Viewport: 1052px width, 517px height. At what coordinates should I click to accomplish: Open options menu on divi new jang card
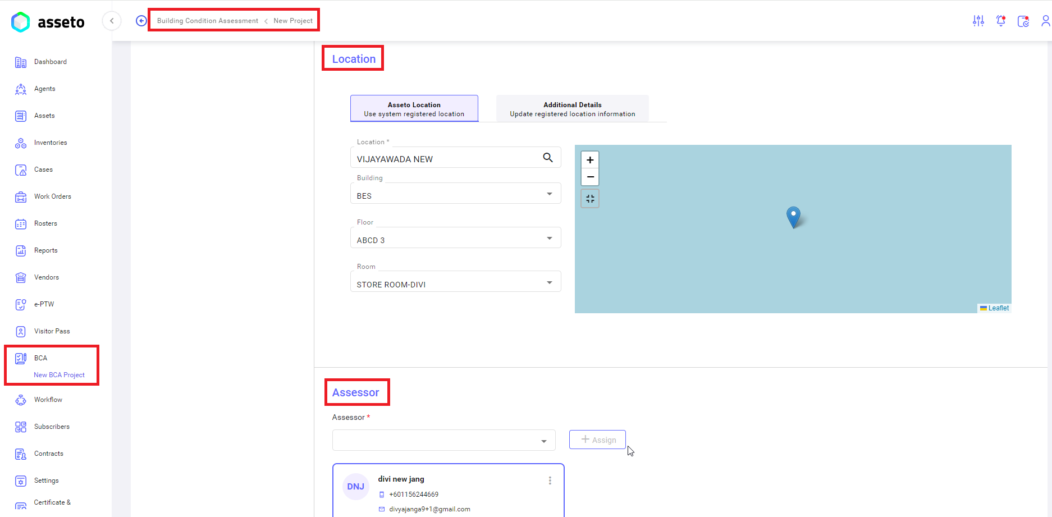550,481
